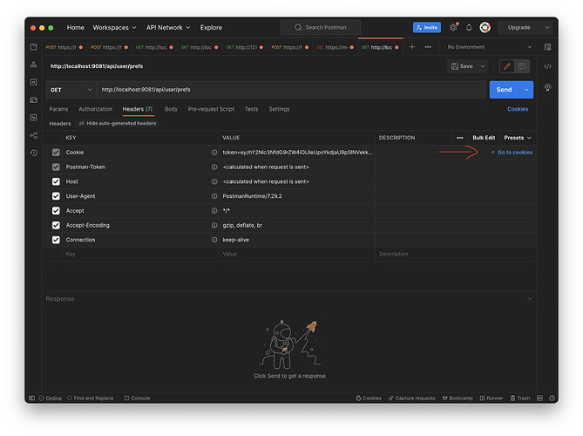Uncheck the Connection header
The width and height of the screenshot is (583, 436).
tap(56, 240)
